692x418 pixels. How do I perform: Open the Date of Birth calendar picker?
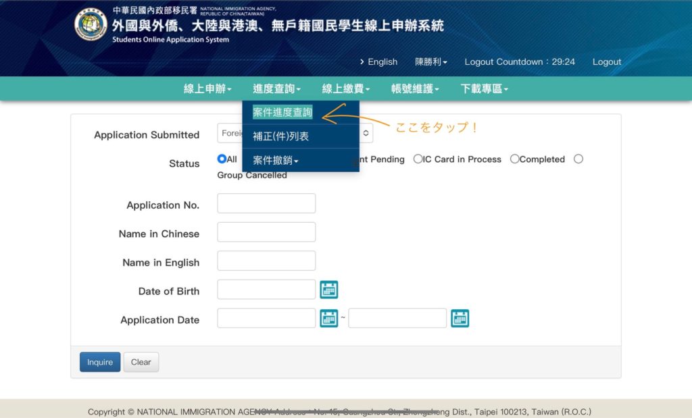(x=329, y=289)
